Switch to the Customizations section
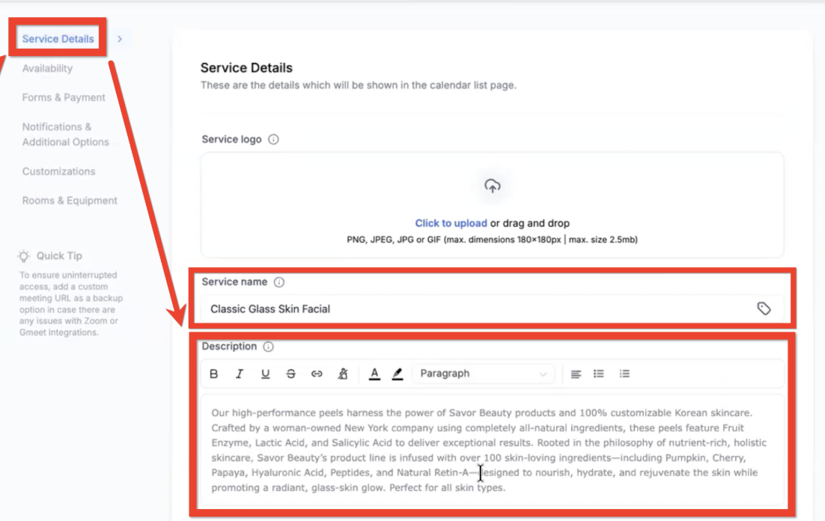Viewport: 825px width, 521px height. tap(59, 171)
